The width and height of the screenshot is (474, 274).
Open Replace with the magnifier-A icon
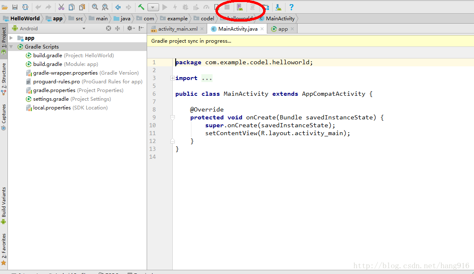click(105, 7)
